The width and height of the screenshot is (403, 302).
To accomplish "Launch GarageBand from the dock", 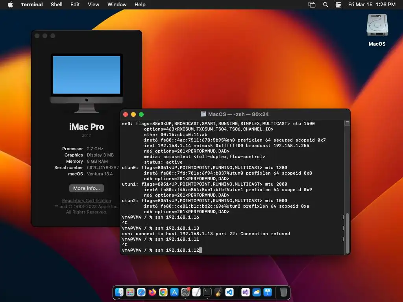I will (x=218, y=292).
